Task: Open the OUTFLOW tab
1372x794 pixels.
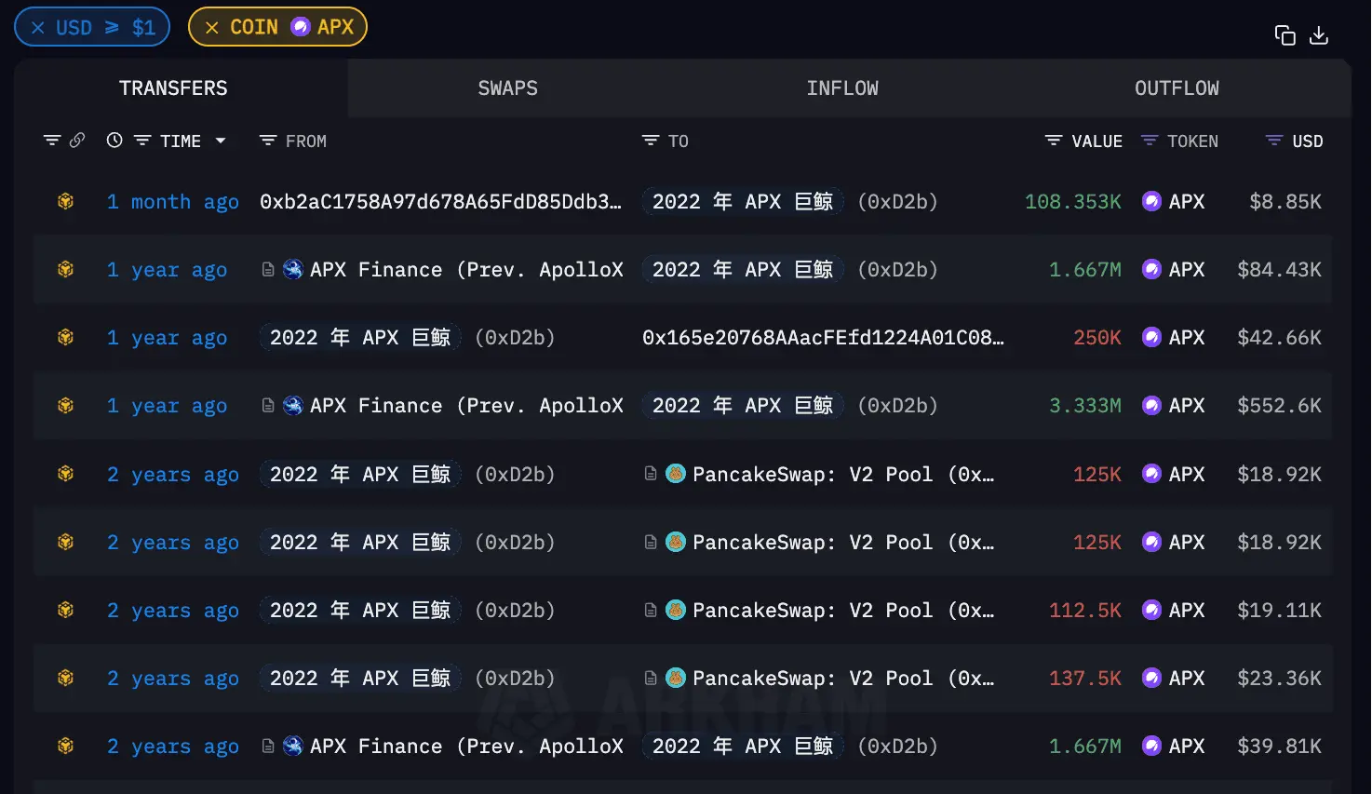Action: point(1177,88)
